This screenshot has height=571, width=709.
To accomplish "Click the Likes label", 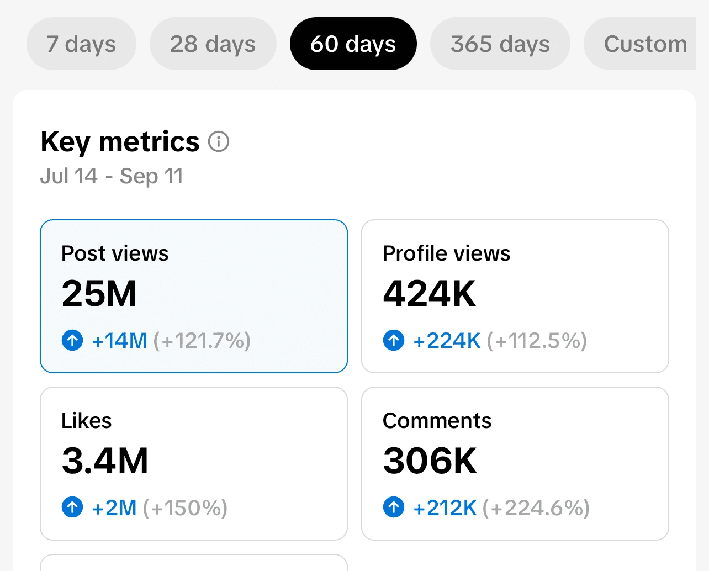I will (87, 421).
